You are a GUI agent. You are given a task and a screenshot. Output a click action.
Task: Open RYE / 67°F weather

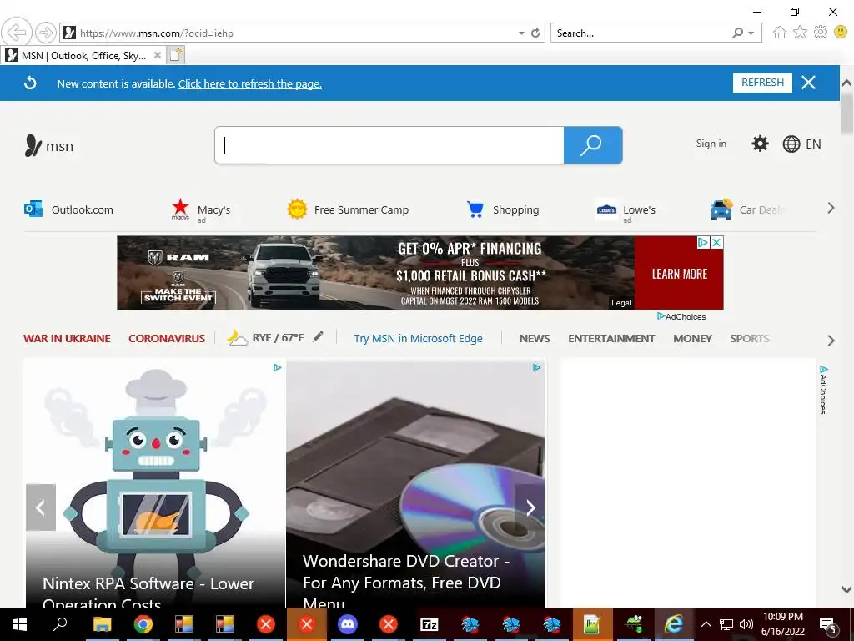tap(265, 338)
